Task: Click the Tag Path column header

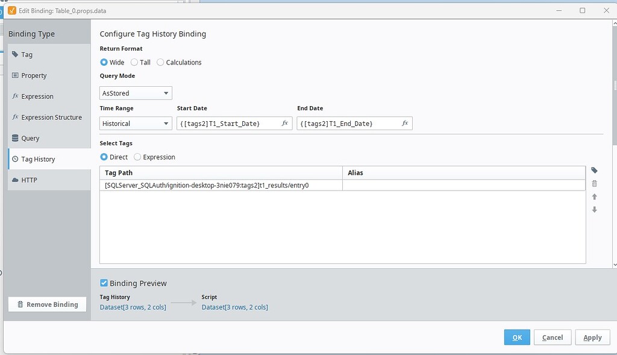Action: (119, 172)
